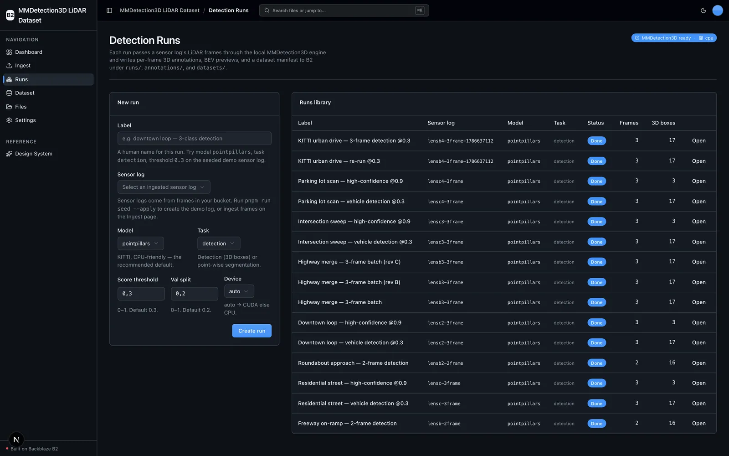Click the Status column header
The image size is (729, 456).
click(596, 123)
